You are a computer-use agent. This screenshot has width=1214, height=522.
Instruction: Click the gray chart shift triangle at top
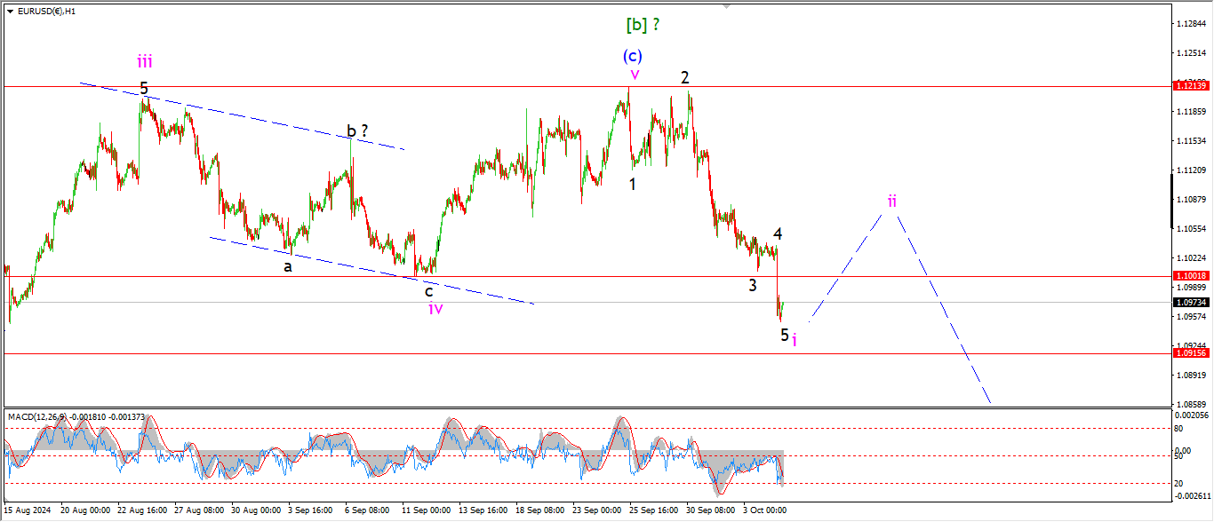pyautogui.click(x=727, y=6)
